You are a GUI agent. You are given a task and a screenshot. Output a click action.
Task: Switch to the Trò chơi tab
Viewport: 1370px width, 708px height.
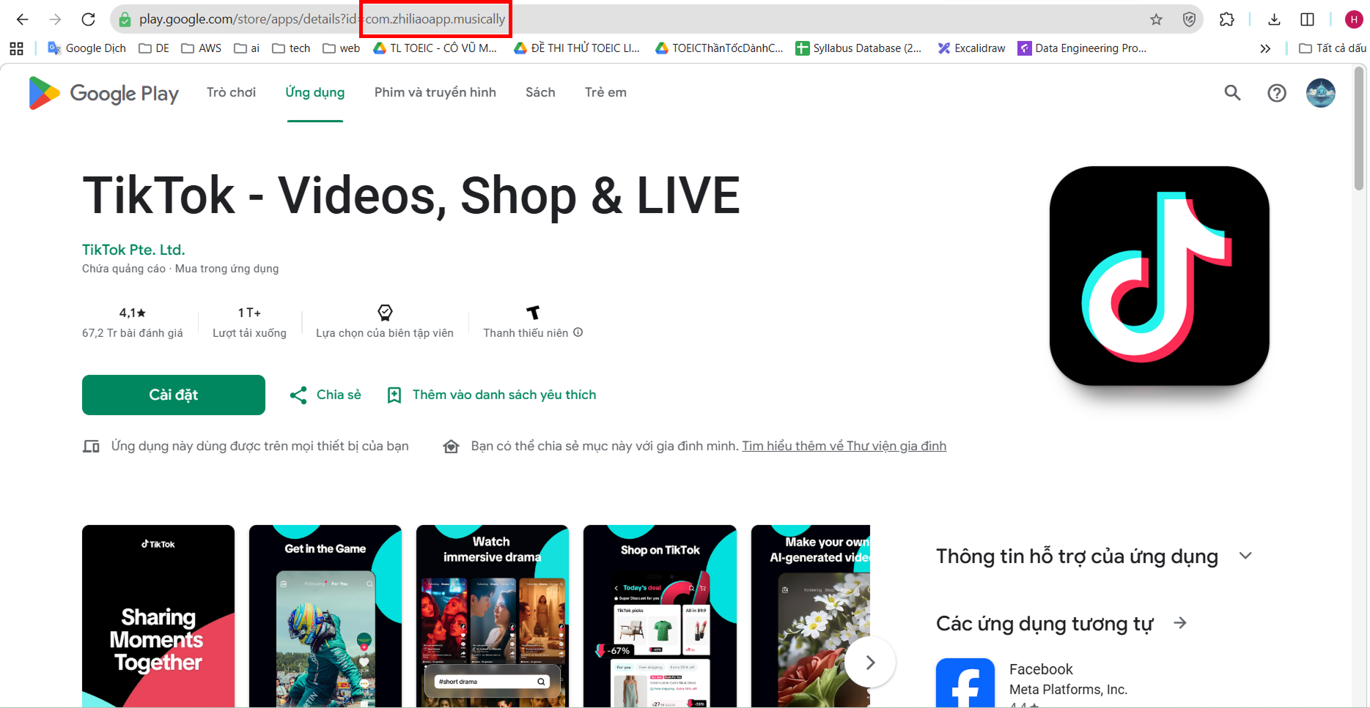tap(231, 92)
